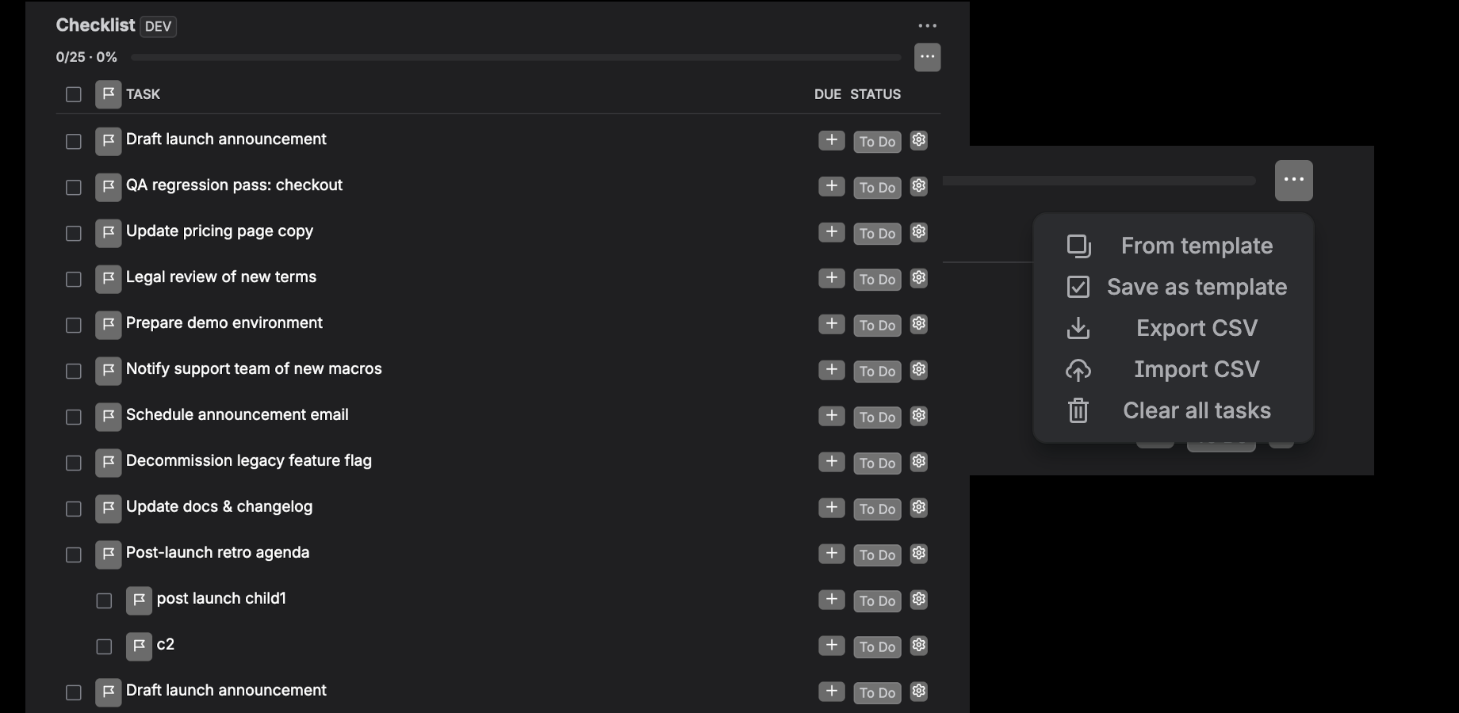Open settings gear for Legal review of new terms
The width and height of the screenshot is (1459, 713).
click(x=918, y=278)
